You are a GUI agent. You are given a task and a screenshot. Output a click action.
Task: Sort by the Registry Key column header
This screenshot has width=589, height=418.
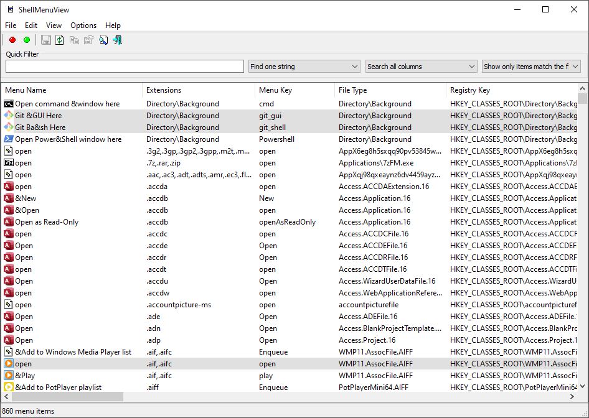point(512,90)
